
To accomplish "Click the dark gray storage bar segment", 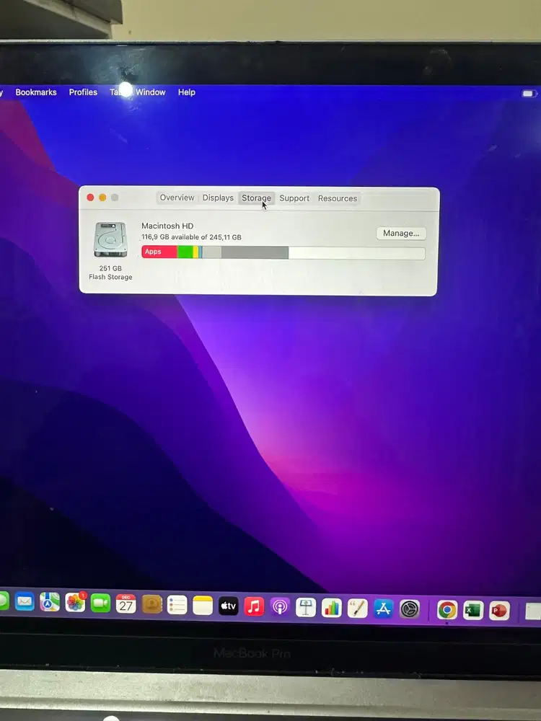I will [255, 252].
